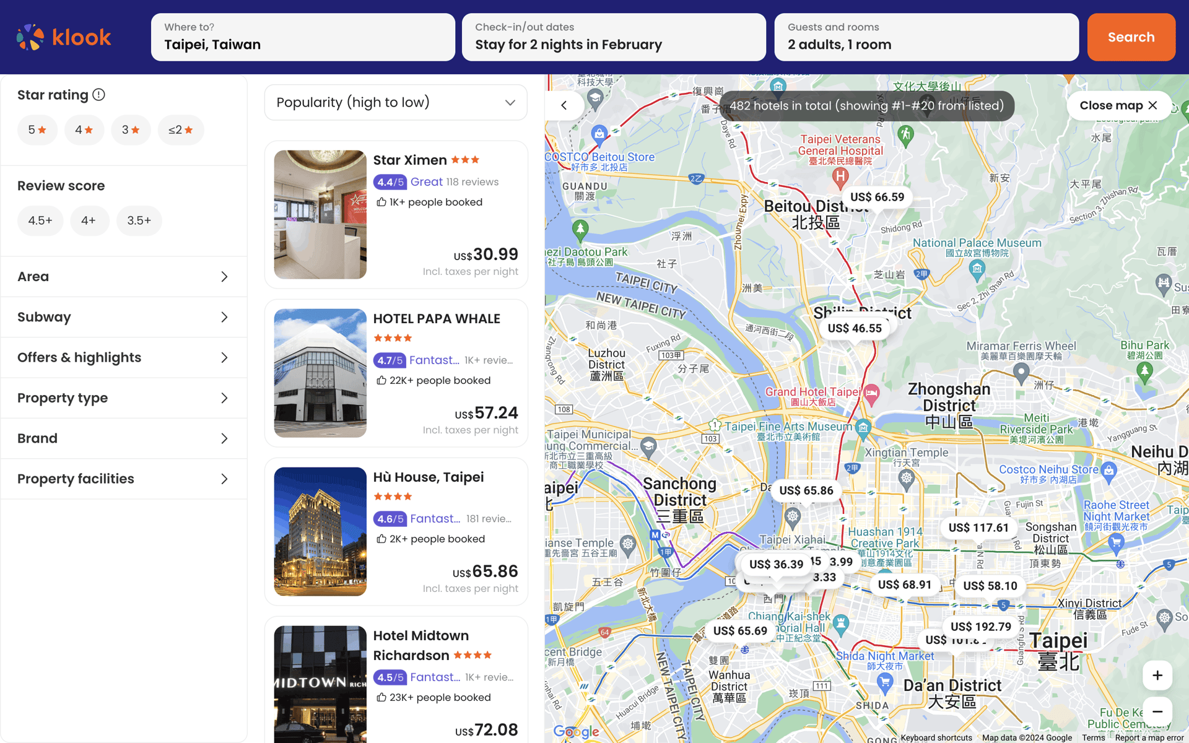Click Keyboard shortcuts on map
The width and height of the screenshot is (1189, 743).
(x=936, y=737)
